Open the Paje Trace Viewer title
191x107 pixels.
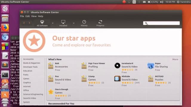[97, 63]
